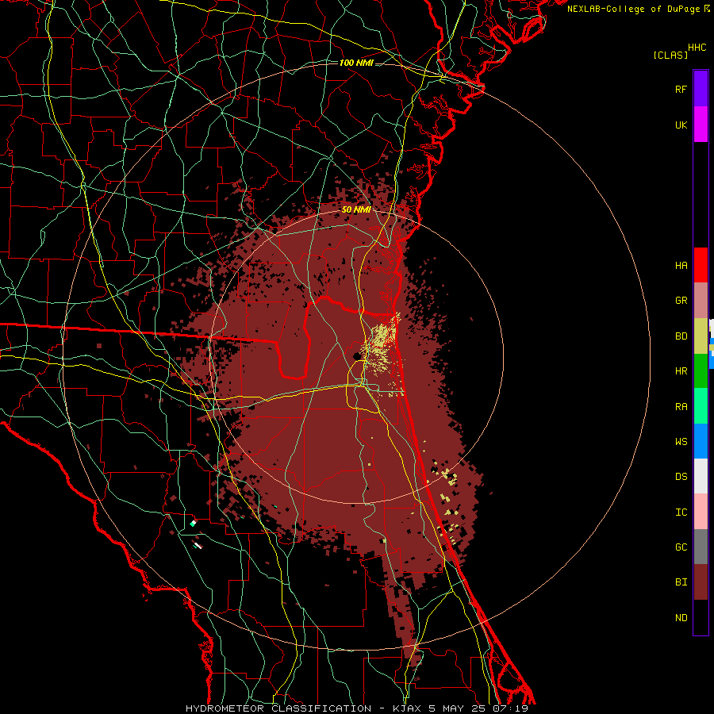Click the HA legend label
This screenshot has height=714, width=714.
[681, 265]
